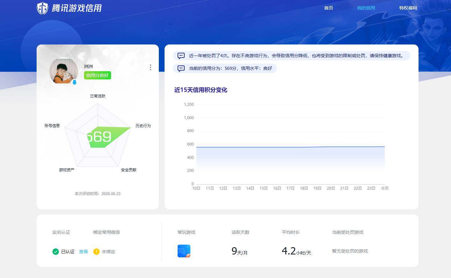Click the chat icon beside current credit score

[x=181, y=69]
